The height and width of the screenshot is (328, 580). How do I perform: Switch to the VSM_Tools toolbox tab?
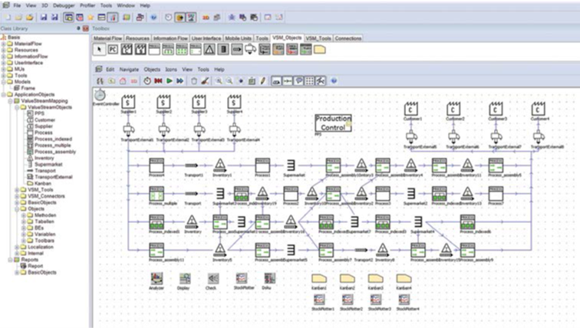tap(318, 38)
